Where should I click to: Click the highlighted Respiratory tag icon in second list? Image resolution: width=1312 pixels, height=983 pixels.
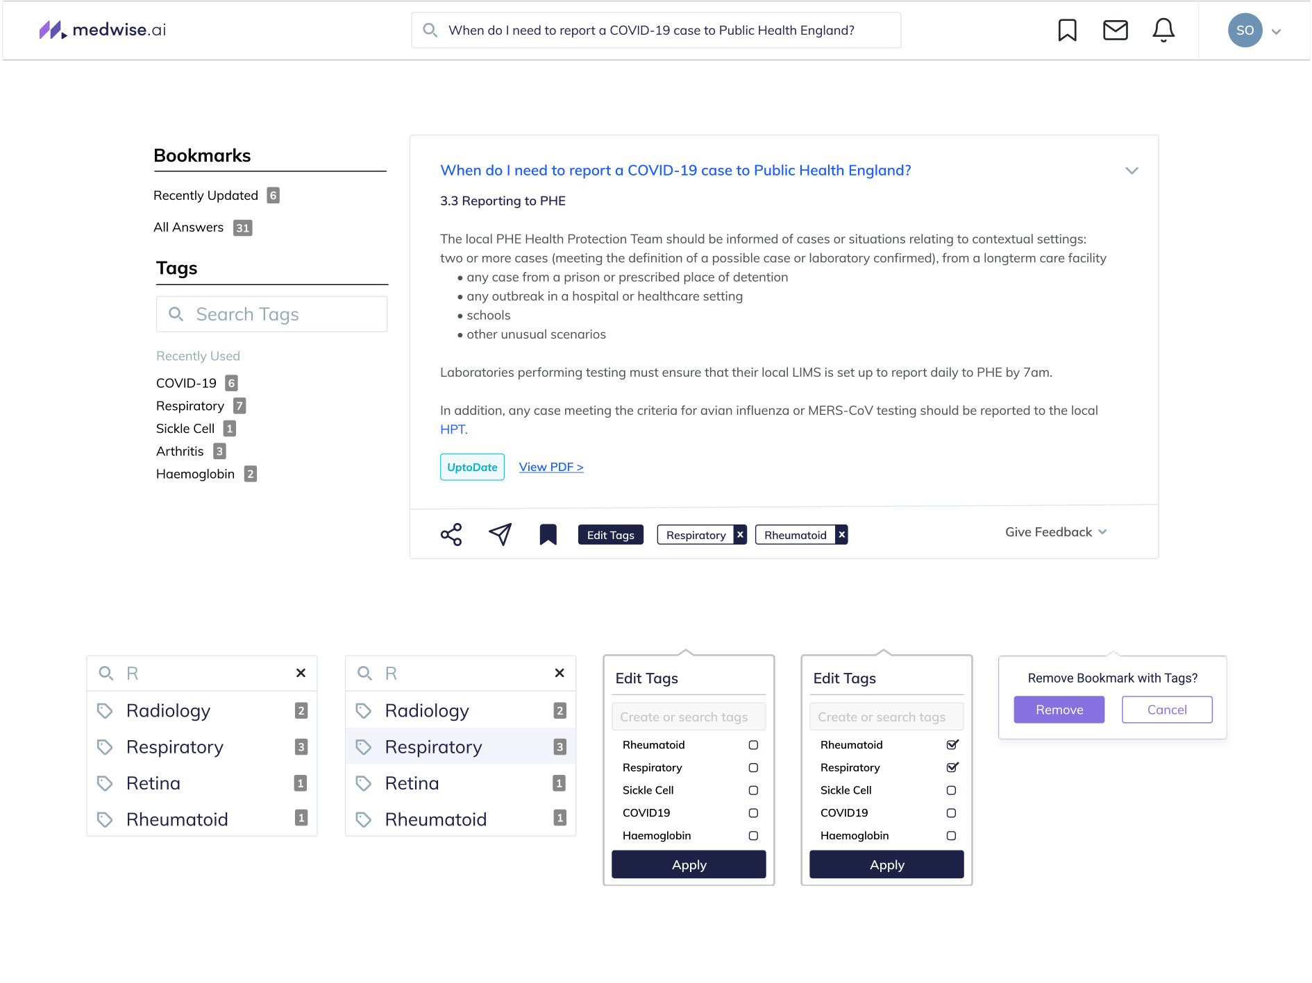click(x=364, y=747)
